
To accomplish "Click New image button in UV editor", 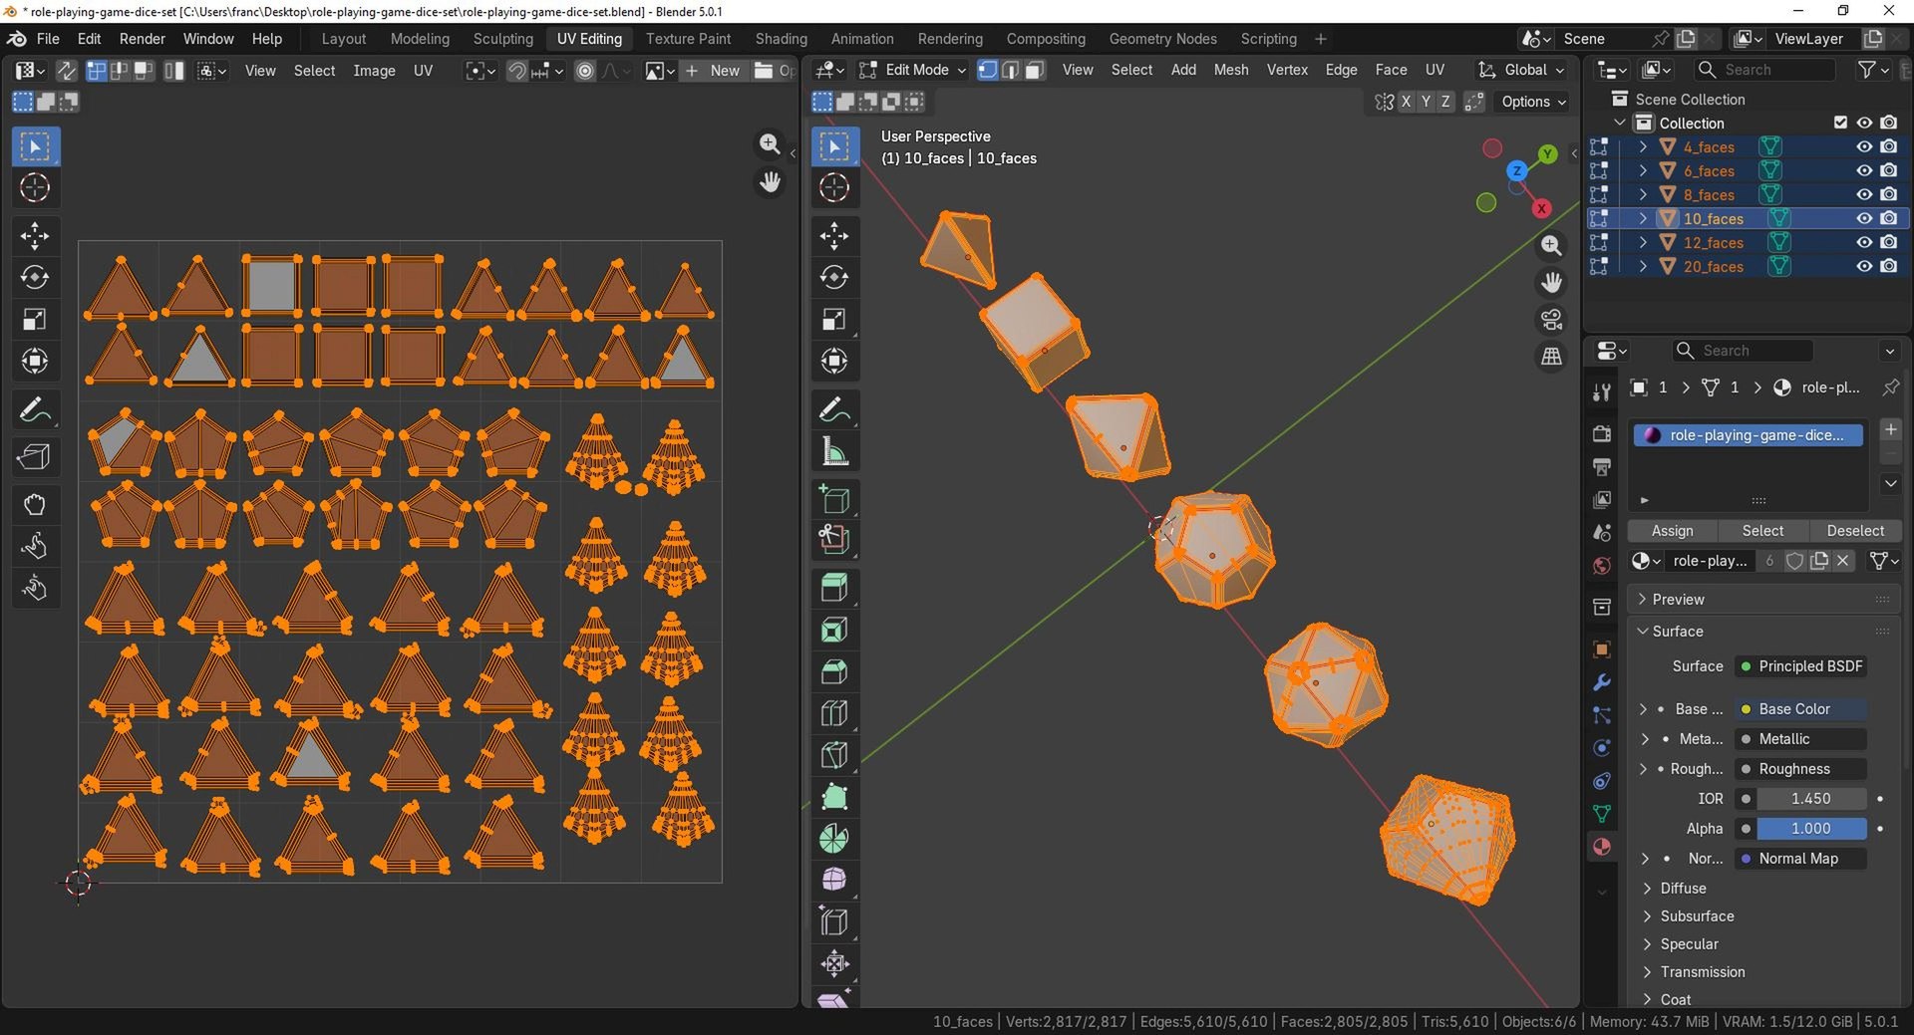I will (714, 71).
